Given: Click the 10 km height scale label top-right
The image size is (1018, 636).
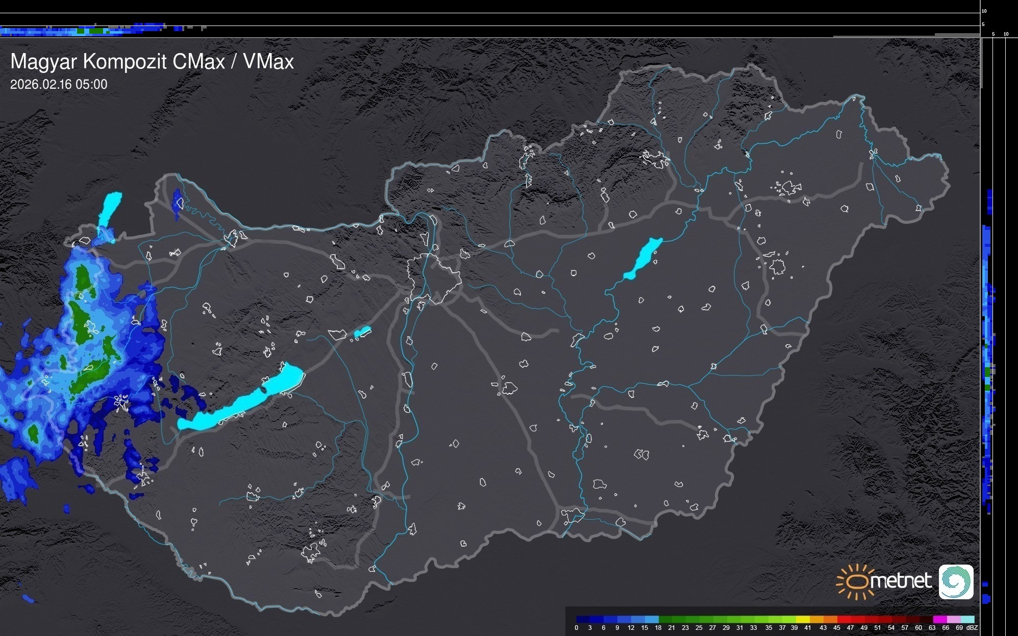Looking at the screenshot, I should pos(984,11).
